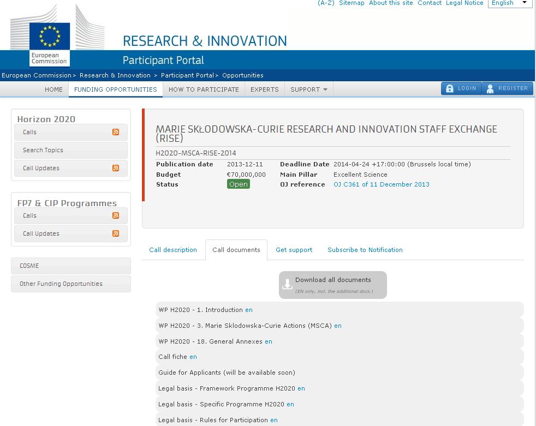Open How to Participate menu
The height and width of the screenshot is (426, 536).
[204, 89]
